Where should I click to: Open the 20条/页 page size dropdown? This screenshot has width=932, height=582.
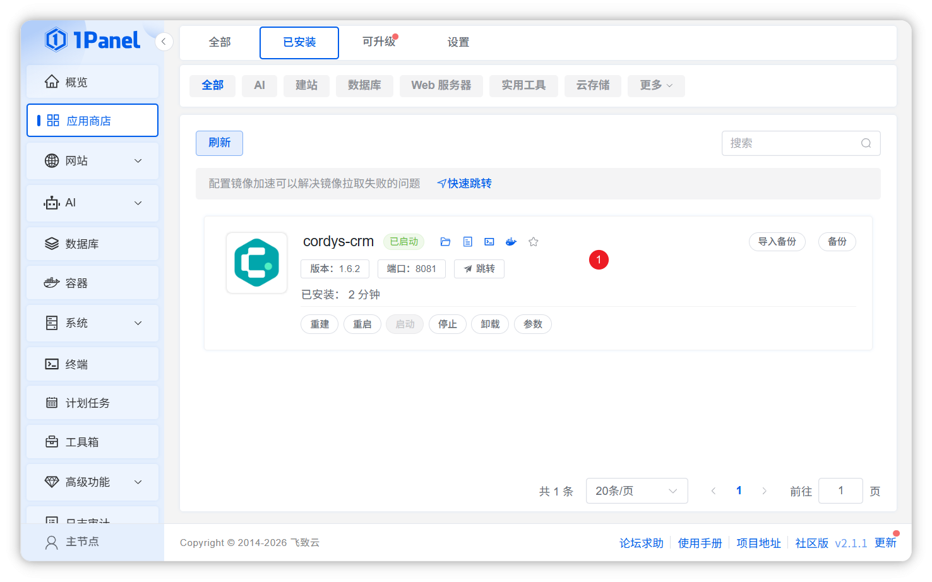[x=636, y=491]
